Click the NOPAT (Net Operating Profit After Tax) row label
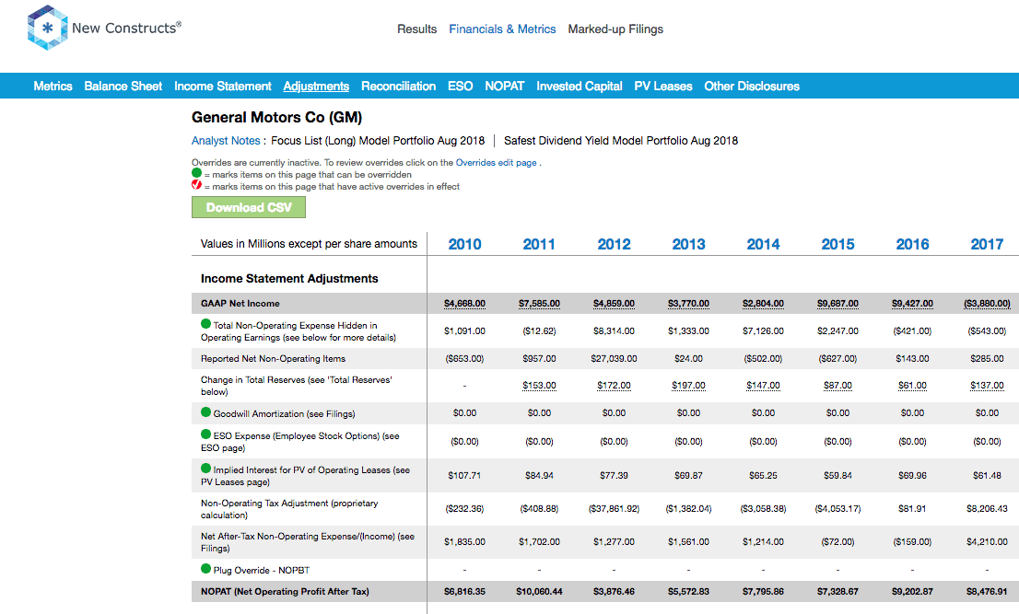This screenshot has width=1019, height=614. tap(285, 592)
